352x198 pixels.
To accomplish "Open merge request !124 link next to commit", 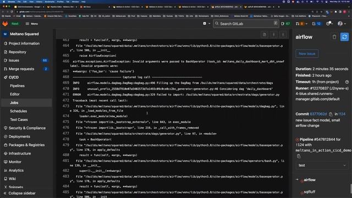I will pos(342,114).
